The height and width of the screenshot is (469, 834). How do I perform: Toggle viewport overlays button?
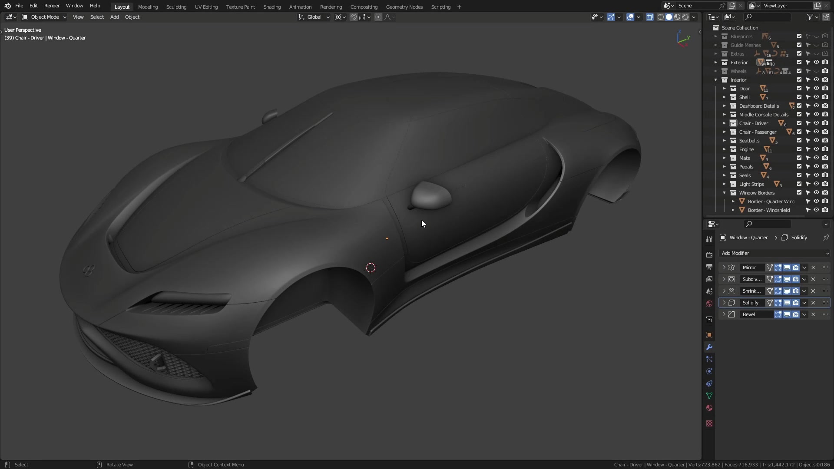click(630, 17)
